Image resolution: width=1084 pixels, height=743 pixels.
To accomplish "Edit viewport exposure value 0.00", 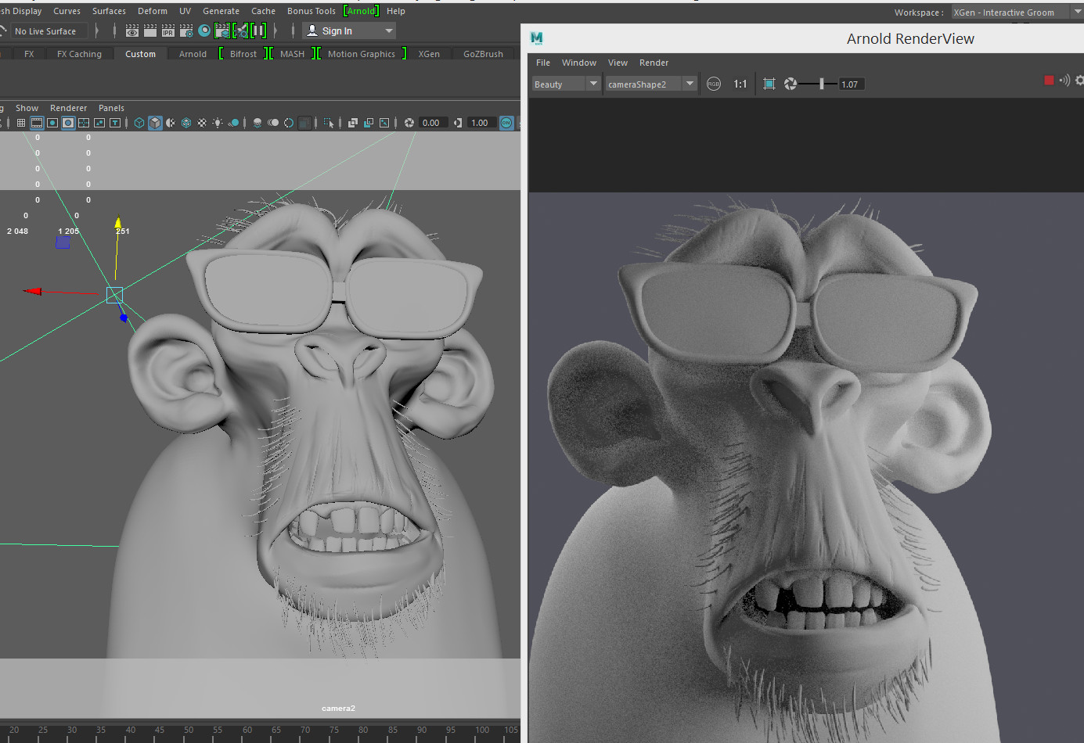I will click(433, 123).
